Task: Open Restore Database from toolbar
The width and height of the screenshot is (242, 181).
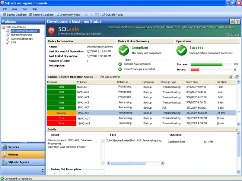Action: click(x=41, y=14)
